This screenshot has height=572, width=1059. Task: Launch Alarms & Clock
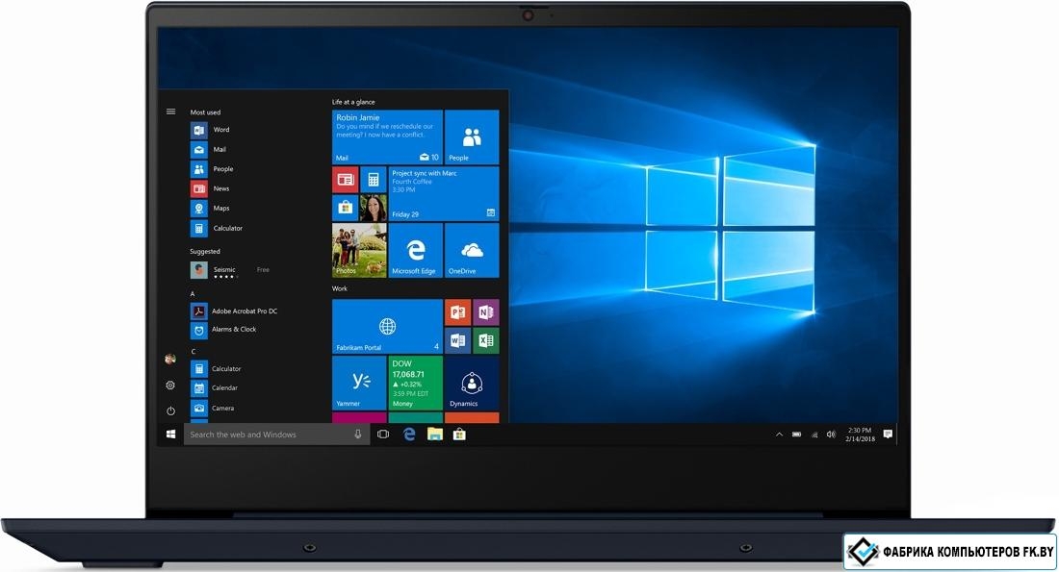[x=223, y=330]
